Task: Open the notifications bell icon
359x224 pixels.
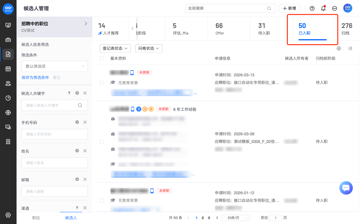Action: click(x=323, y=8)
